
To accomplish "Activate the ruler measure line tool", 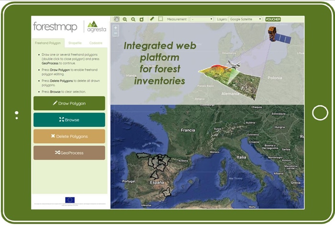I will tap(152, 19).
